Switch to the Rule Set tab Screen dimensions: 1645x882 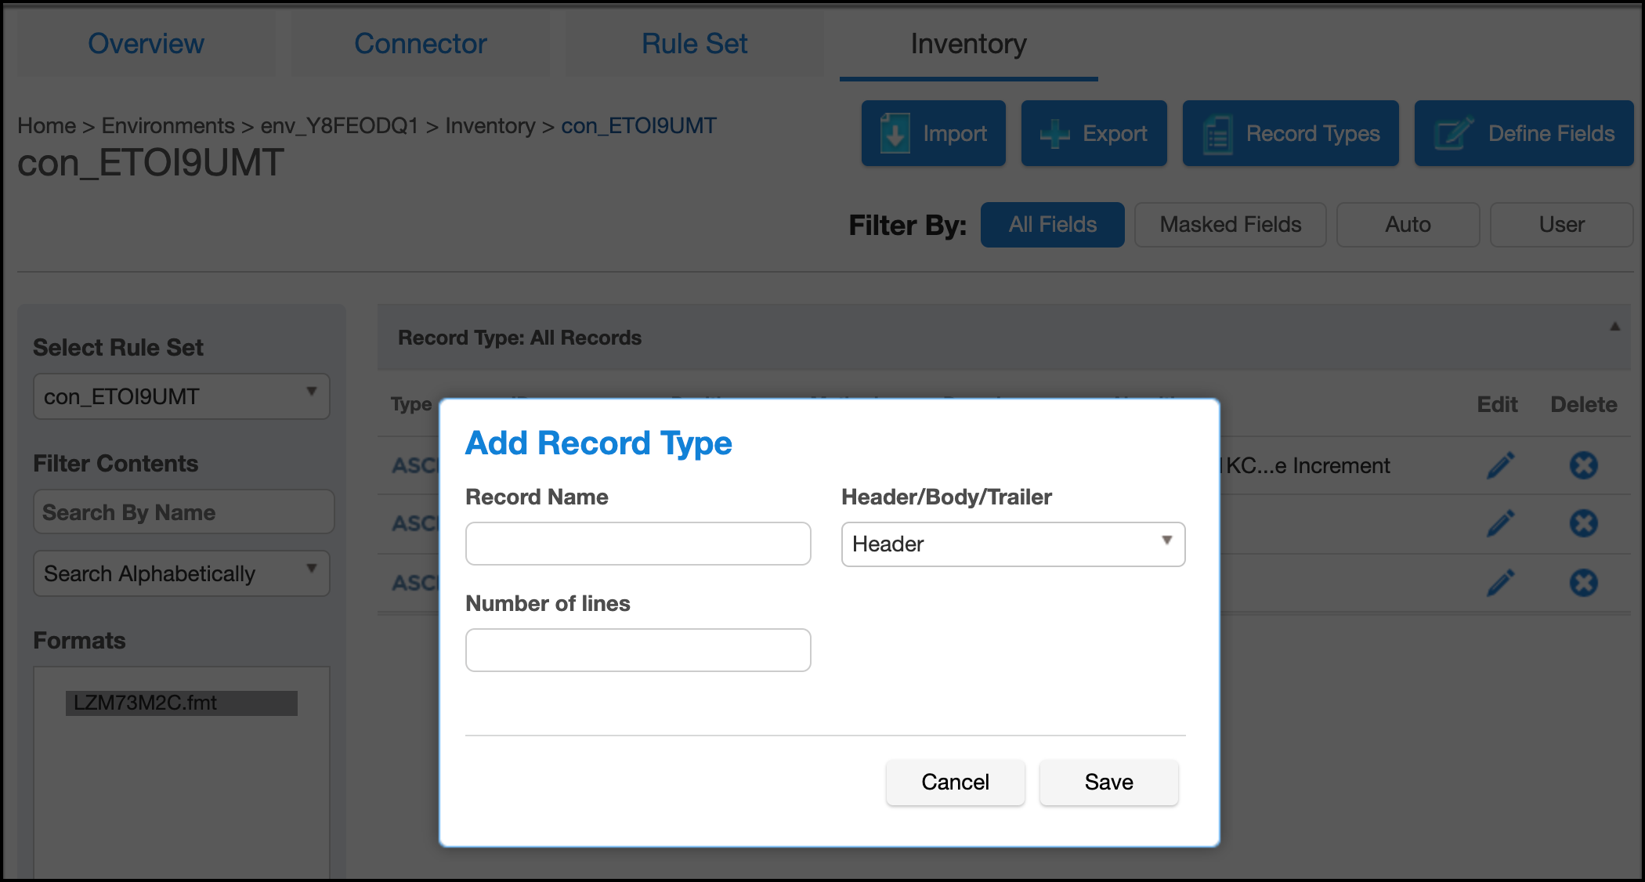(x=694, y=44)
